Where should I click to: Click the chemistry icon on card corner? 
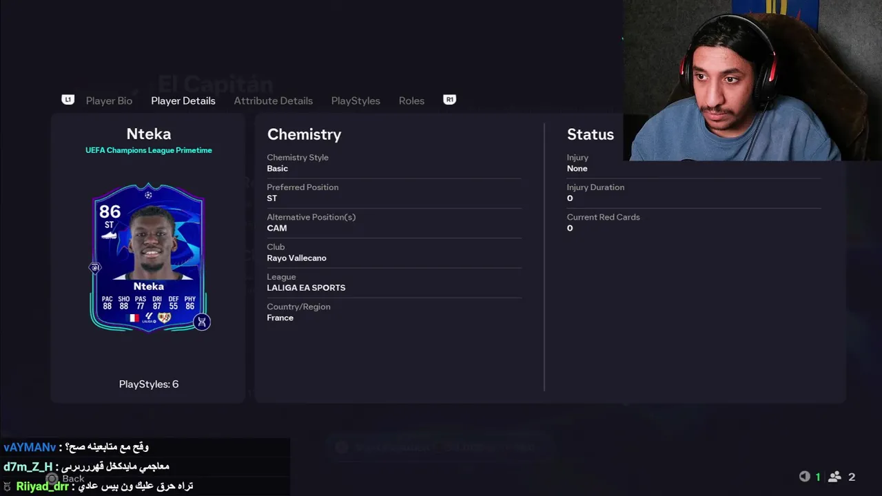201,322
